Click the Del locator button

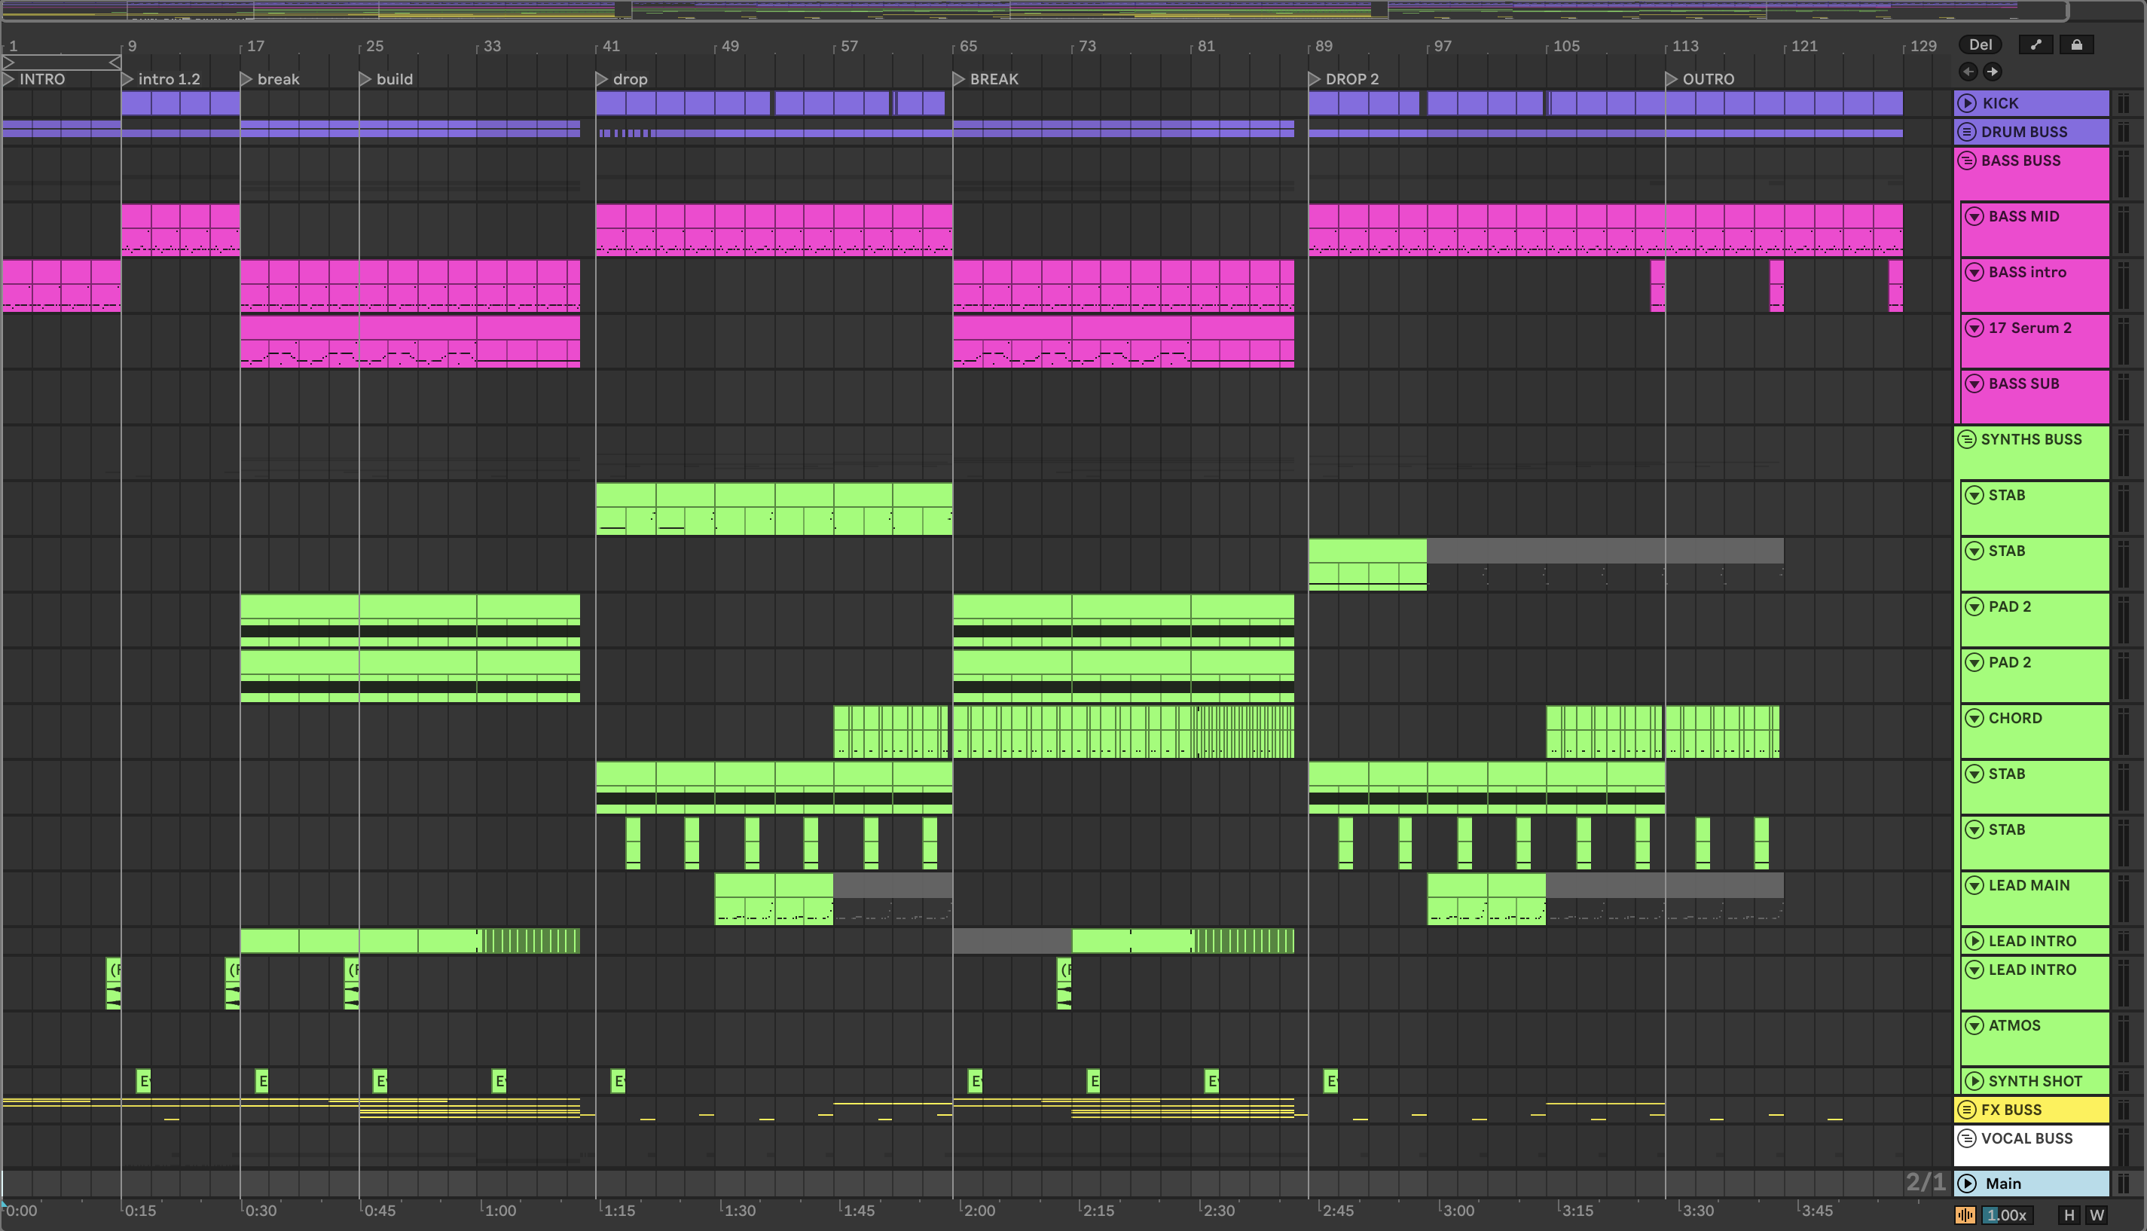pos(1980,44)
